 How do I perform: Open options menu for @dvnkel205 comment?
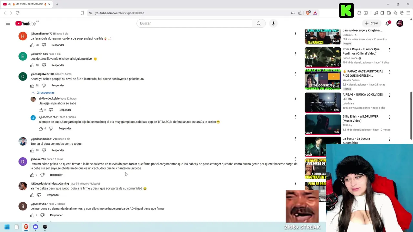(295, 159)
